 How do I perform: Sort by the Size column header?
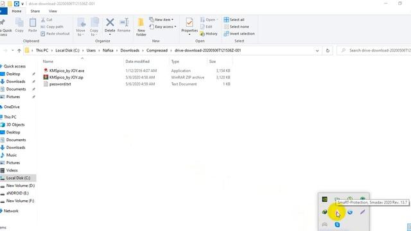(213, 62)
